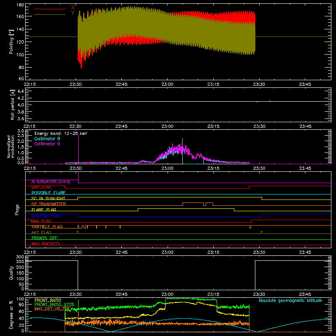Click the '250' tick on the Quality axis
The height and width of the screenshot is (336, 336).
(20, 261)
